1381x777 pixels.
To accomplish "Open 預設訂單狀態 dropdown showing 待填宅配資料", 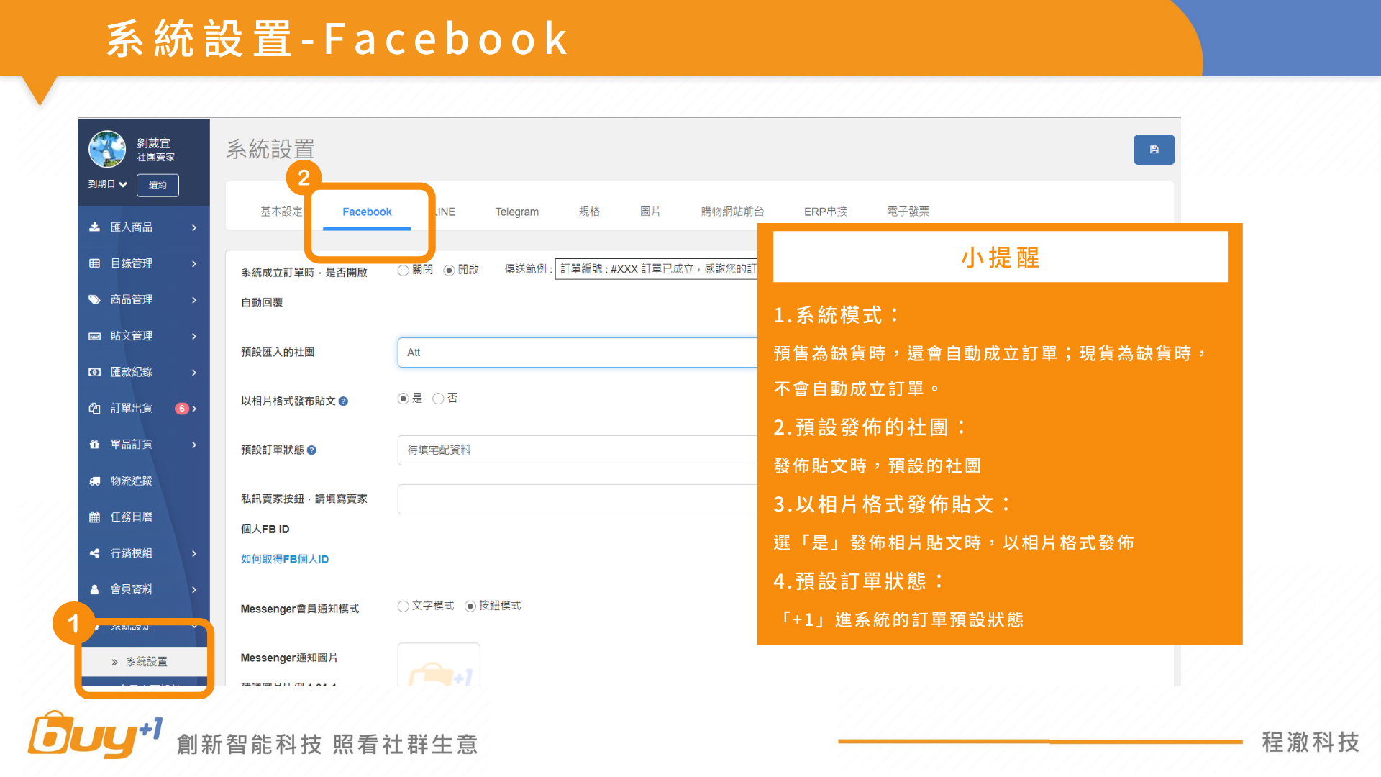I will 575,450.
